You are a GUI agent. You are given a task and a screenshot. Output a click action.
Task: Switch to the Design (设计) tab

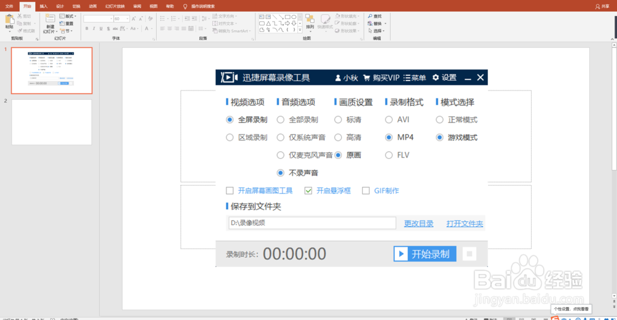coord(60,6)
